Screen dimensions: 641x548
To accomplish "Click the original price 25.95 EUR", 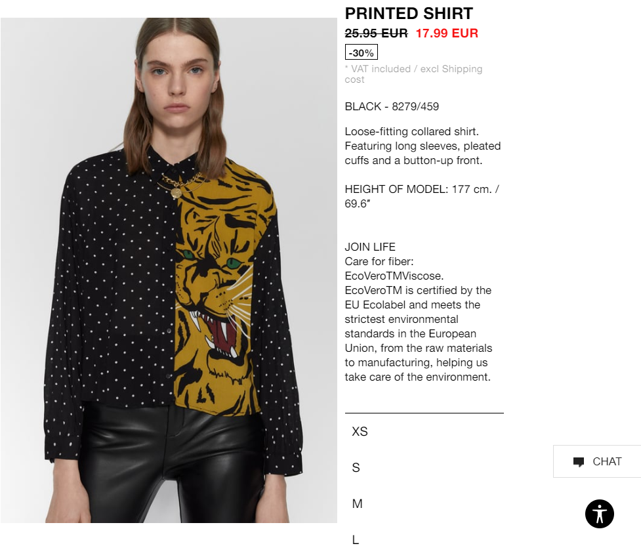I will click(x=376, y=33).
